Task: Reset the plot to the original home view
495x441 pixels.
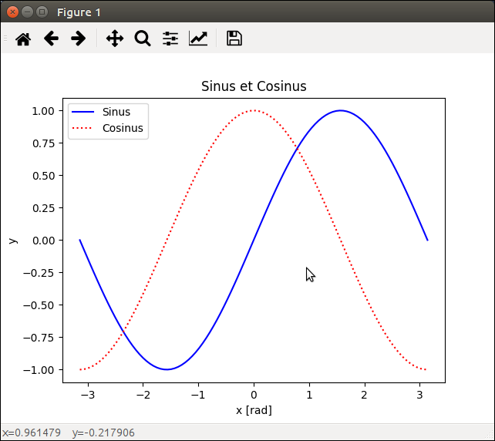Action: (23, 39)
